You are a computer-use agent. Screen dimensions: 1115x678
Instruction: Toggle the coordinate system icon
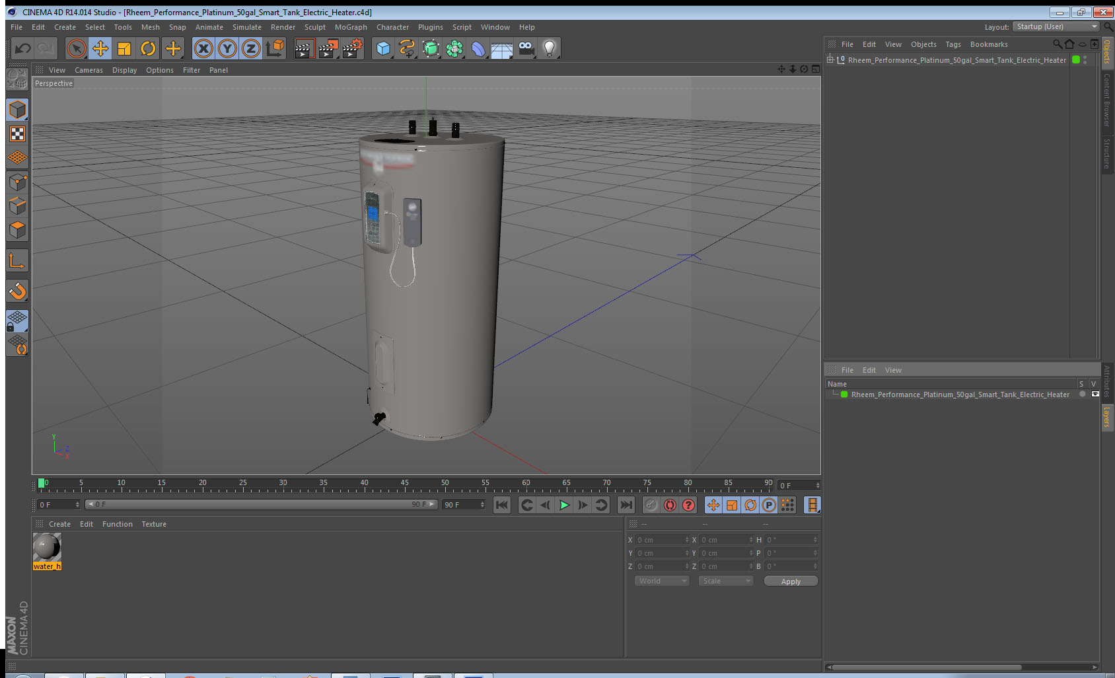tap(275, 48)
